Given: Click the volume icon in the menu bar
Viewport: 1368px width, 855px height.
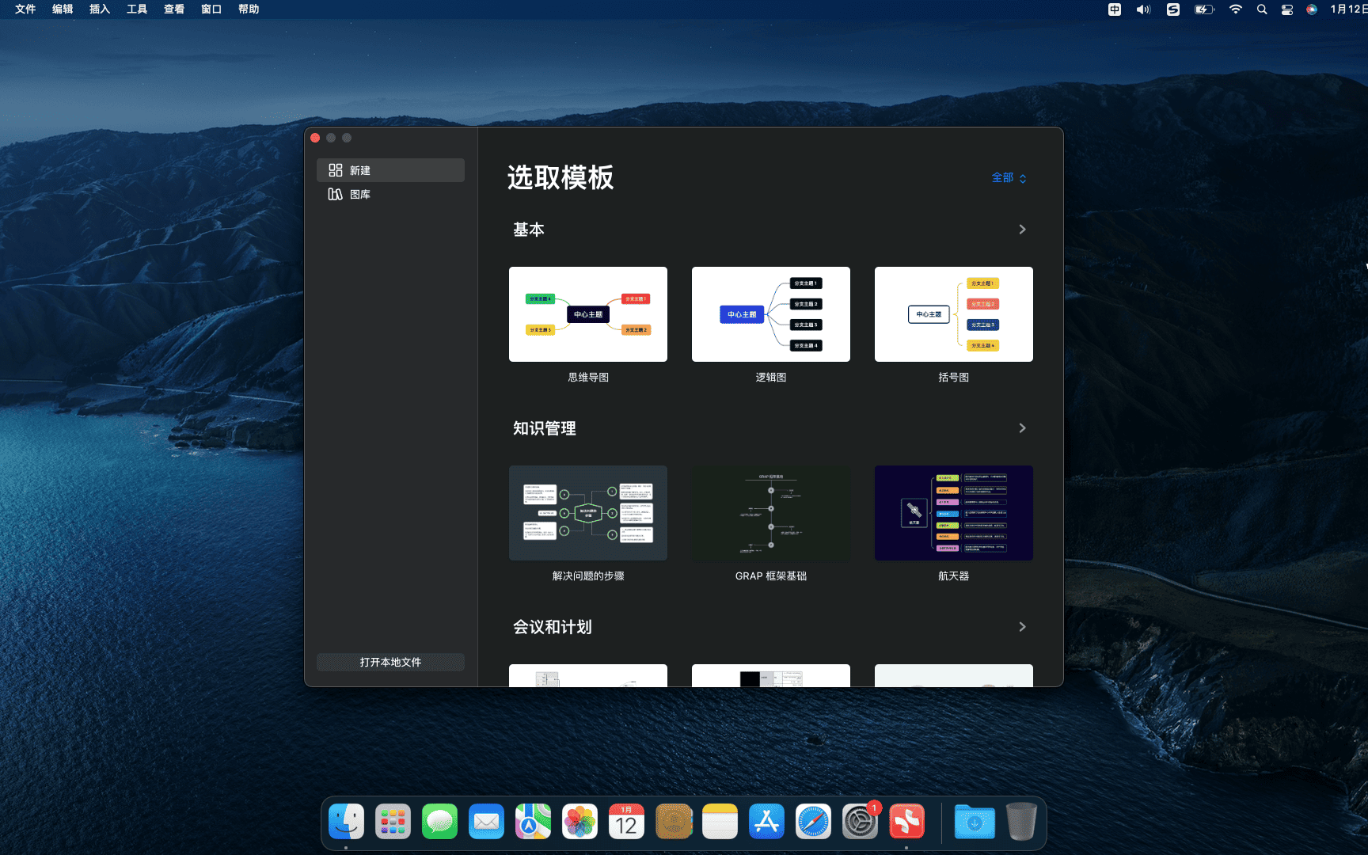Looking at the screenshot, I should [x=1142, y=9].
